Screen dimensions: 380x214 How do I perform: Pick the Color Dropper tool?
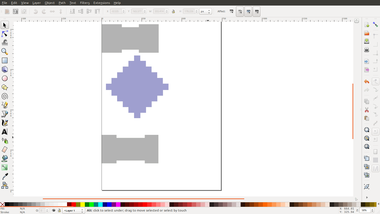[x=5, y=176]
